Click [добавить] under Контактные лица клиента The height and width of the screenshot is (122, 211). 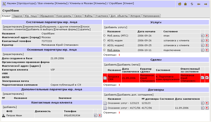coord(10,107)
